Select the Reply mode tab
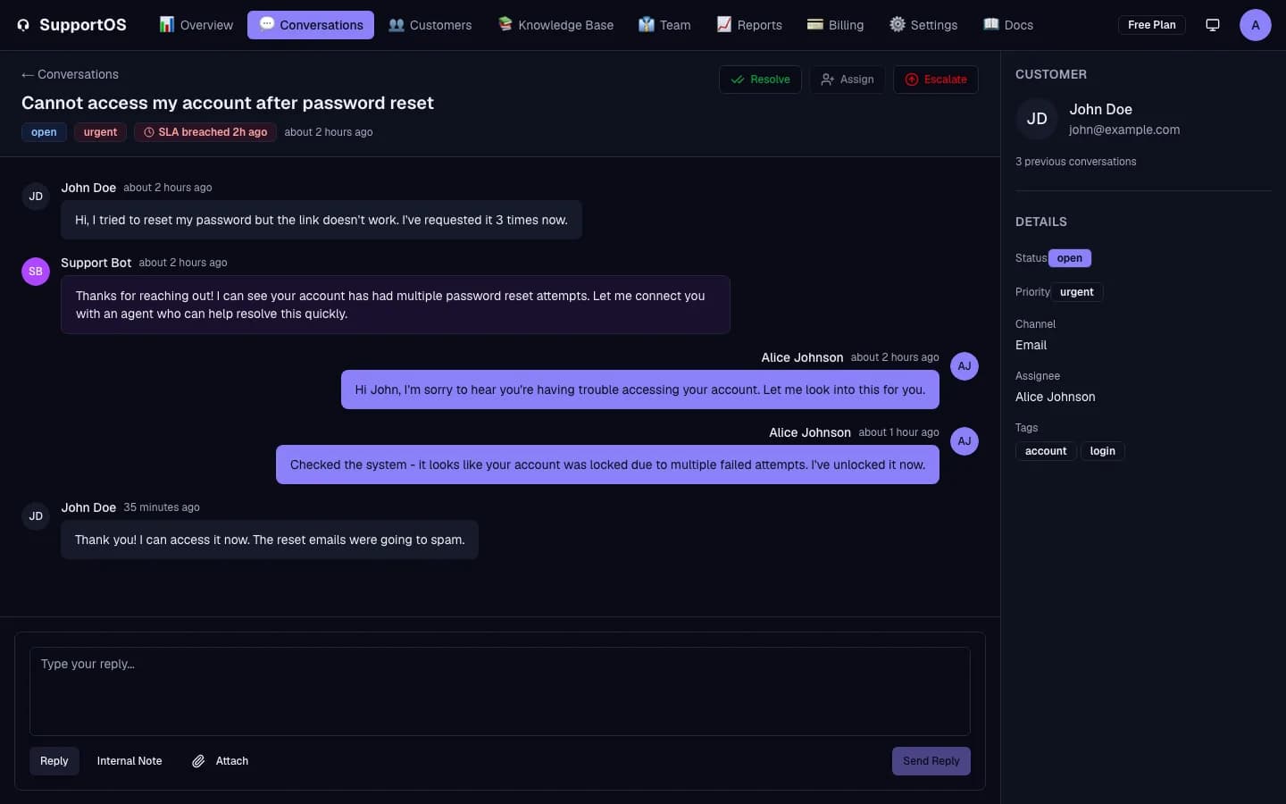The height and width of the screenshot is (804, 1286). [x=54, y=761]
